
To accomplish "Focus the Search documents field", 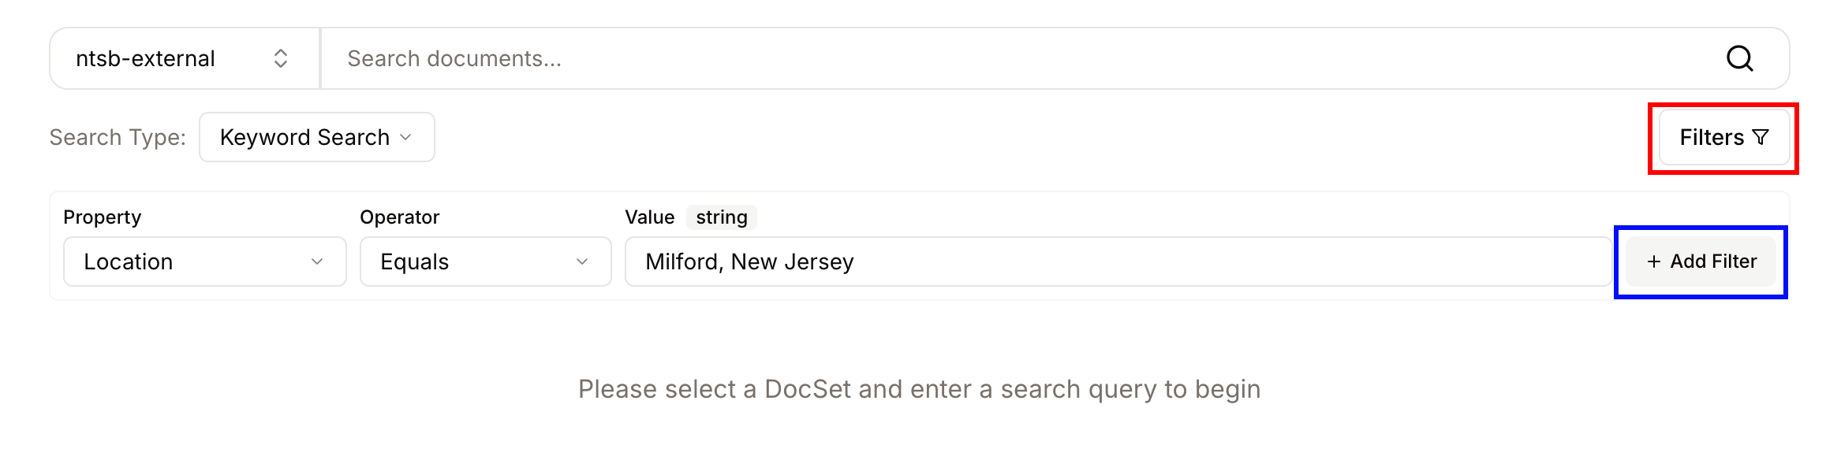I will point(1018,58).
